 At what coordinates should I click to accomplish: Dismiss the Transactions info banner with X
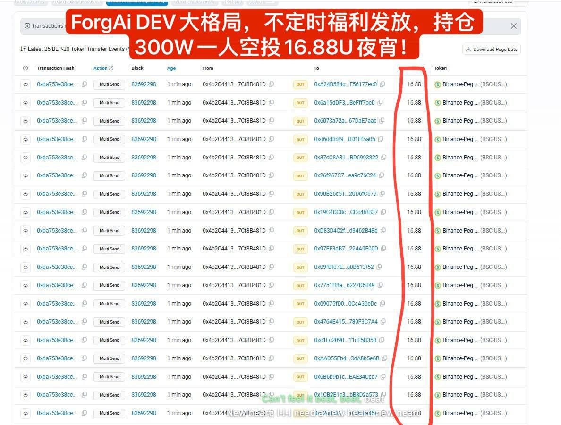[x=513, y=26]
